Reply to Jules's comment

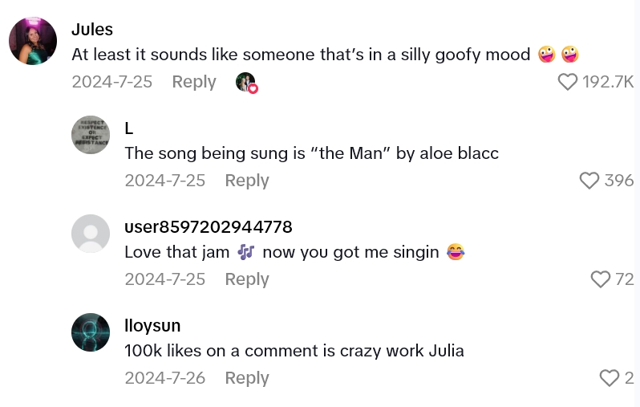tap(194, 82)
